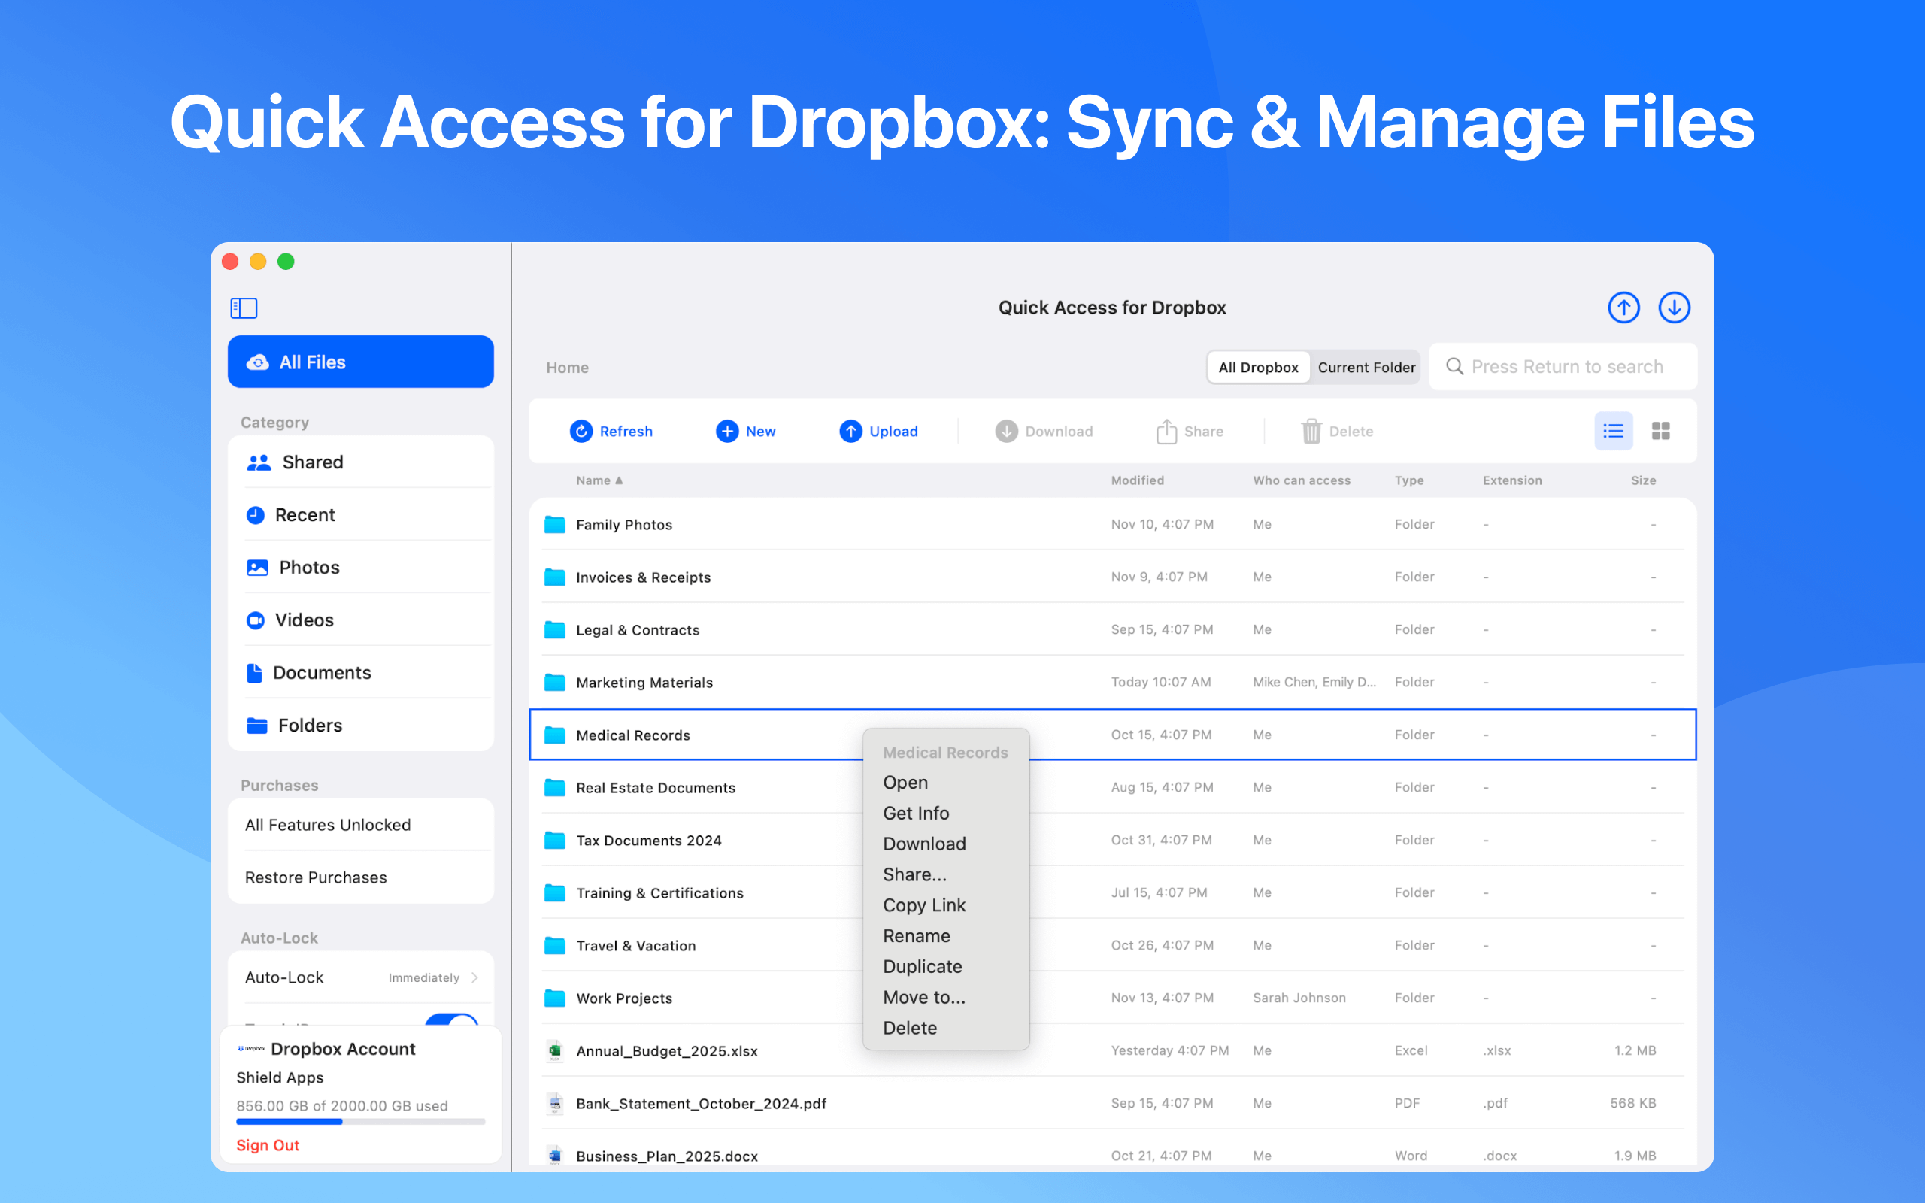Screen dimensions: 1925x1203
Task: Switch to grid view icon
Action: tap(1661, 432)
